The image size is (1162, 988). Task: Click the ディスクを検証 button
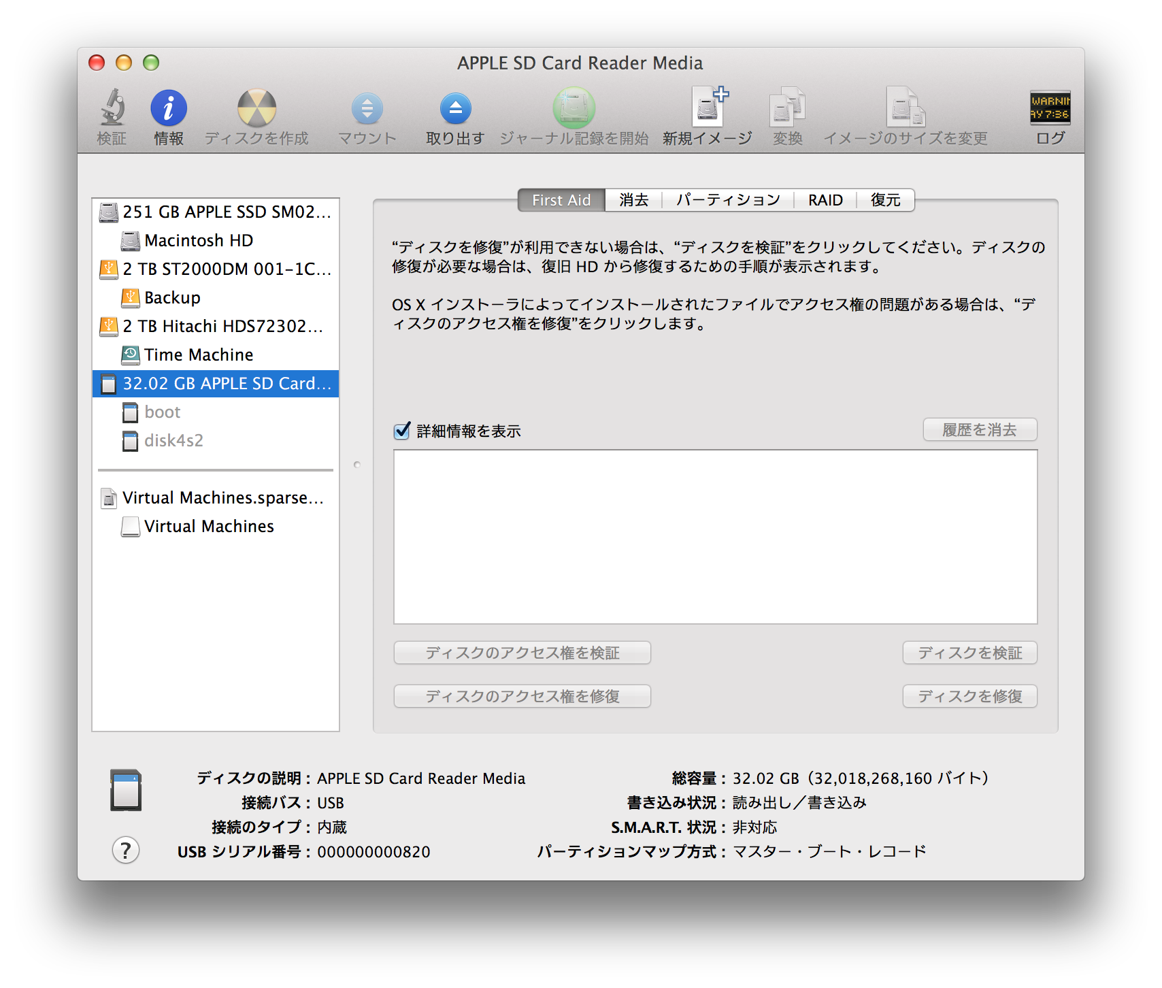pyautogui.click(x=969, y=653)
